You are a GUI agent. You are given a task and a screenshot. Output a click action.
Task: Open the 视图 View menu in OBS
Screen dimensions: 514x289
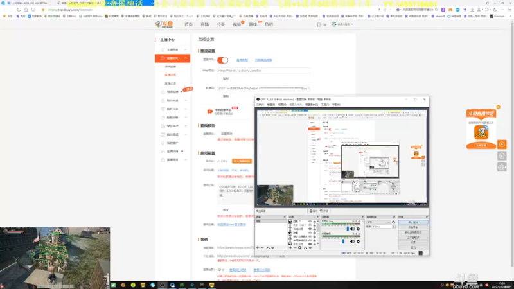pos(282,105)
